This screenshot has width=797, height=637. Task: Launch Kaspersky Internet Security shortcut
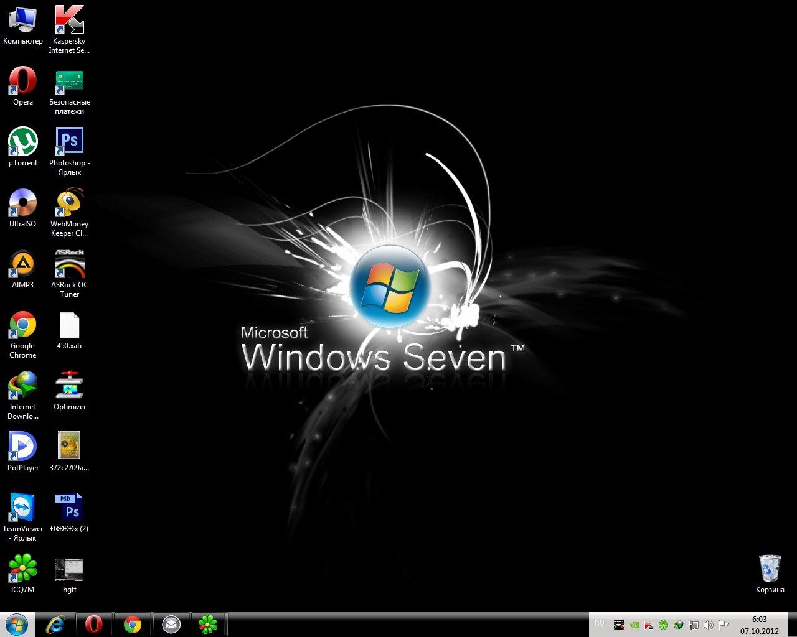tap(69, 30)
